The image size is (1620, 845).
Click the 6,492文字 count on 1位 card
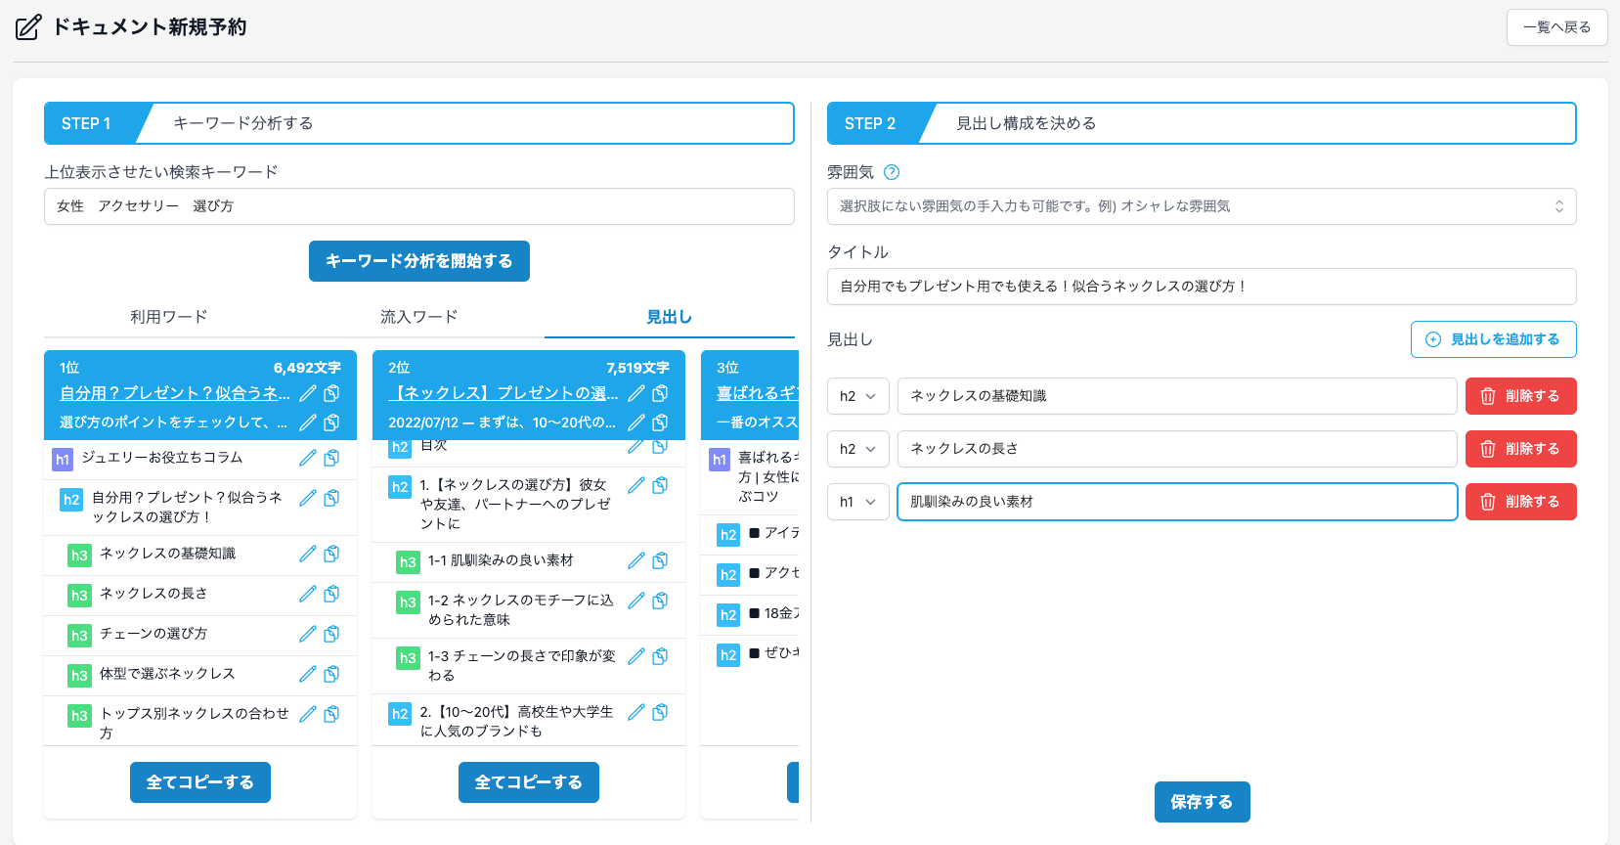pyautogui.click(x=307, y=368)
